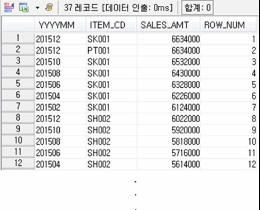
Task: Click YYYYMM cell 201504 in row 12
Action: click(60, 165)
